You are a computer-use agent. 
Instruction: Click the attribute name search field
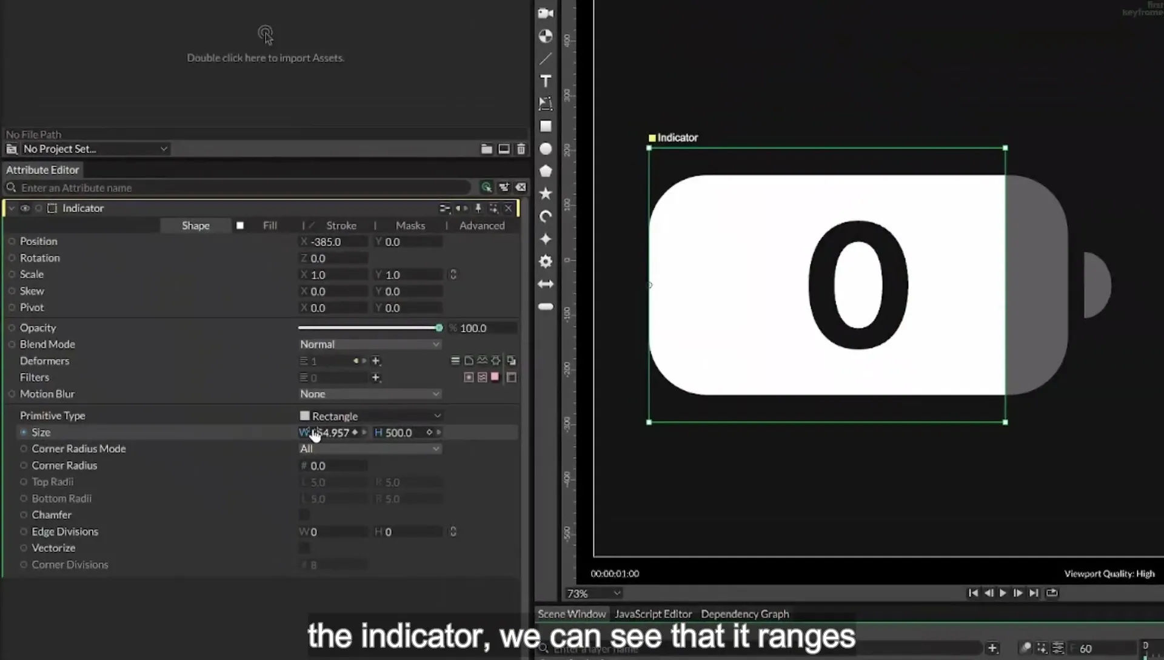(x=242, y=188)
